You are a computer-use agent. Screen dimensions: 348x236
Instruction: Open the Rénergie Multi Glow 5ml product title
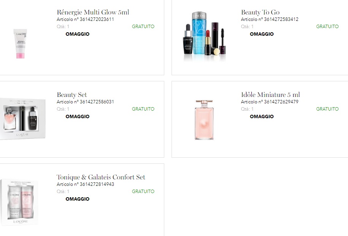(x=93, y=12)
